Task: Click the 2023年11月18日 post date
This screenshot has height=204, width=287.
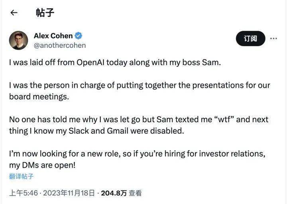Action: (68, 193)
